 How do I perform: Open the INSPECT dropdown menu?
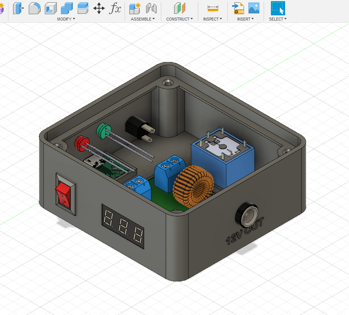213,19
